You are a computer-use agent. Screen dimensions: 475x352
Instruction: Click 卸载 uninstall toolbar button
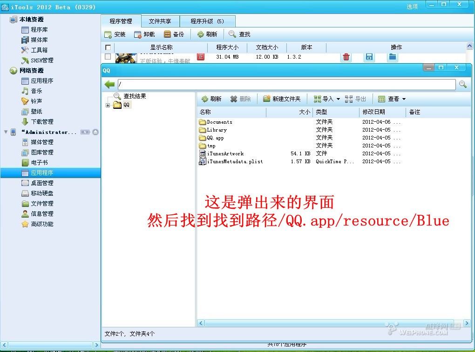(x=144, y=34)
